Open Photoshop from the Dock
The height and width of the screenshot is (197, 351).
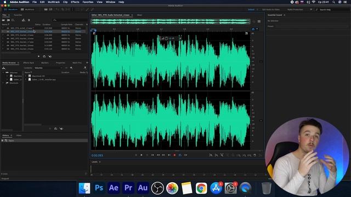coord(99,188)
